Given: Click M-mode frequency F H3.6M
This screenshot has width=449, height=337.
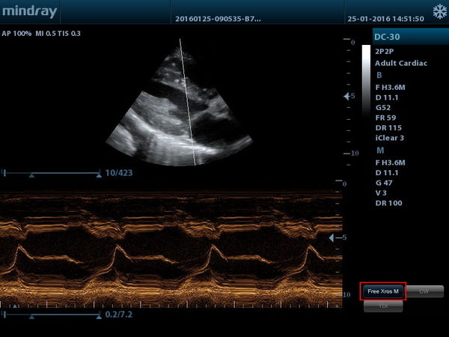Looking at the screenshot, I should coord(390,163).
